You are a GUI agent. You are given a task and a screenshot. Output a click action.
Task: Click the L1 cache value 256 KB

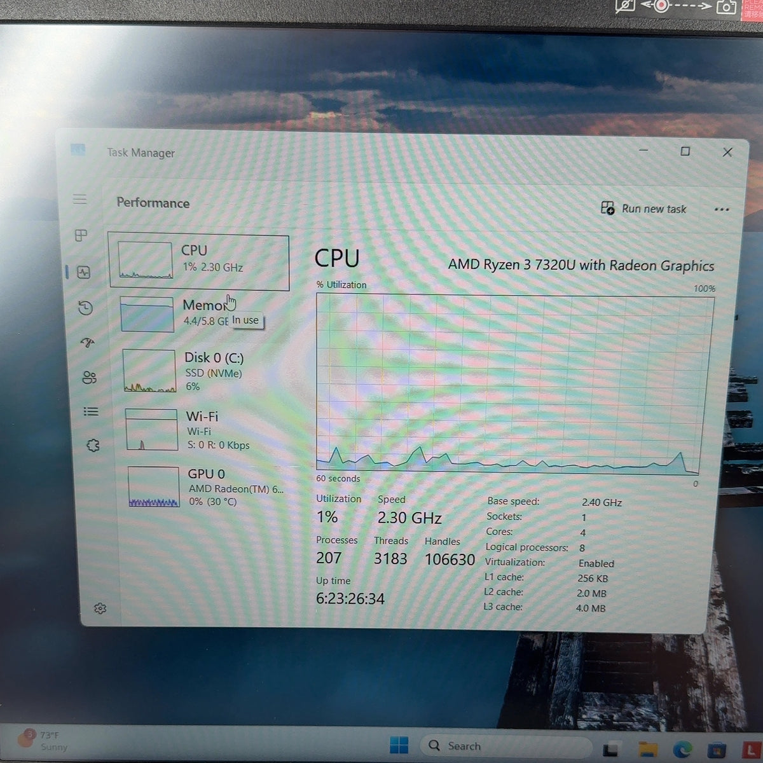(593, 579)
